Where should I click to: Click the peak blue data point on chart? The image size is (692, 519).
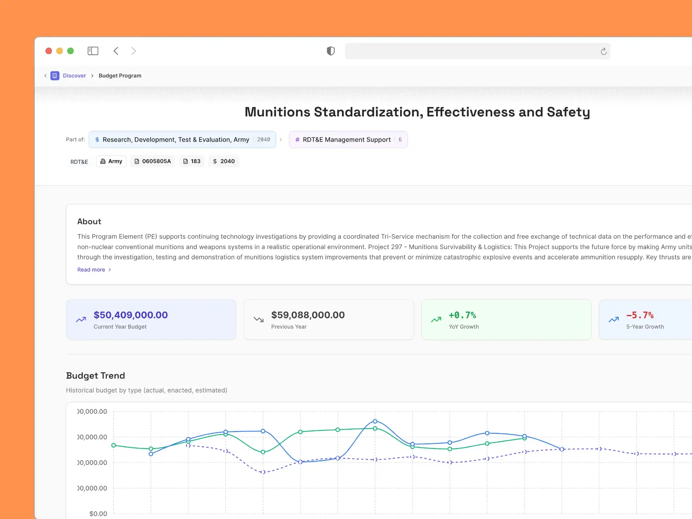point(375,421)
